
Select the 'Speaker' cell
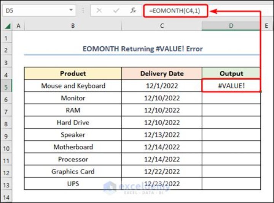click(x=73, y=135)
